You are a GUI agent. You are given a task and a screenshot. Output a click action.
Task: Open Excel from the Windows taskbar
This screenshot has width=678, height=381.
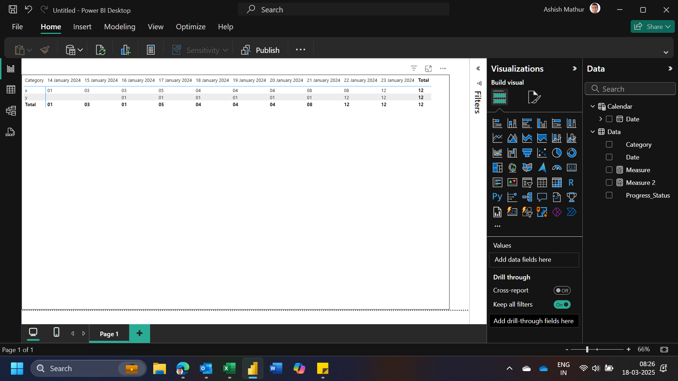(x=230, y=369)
